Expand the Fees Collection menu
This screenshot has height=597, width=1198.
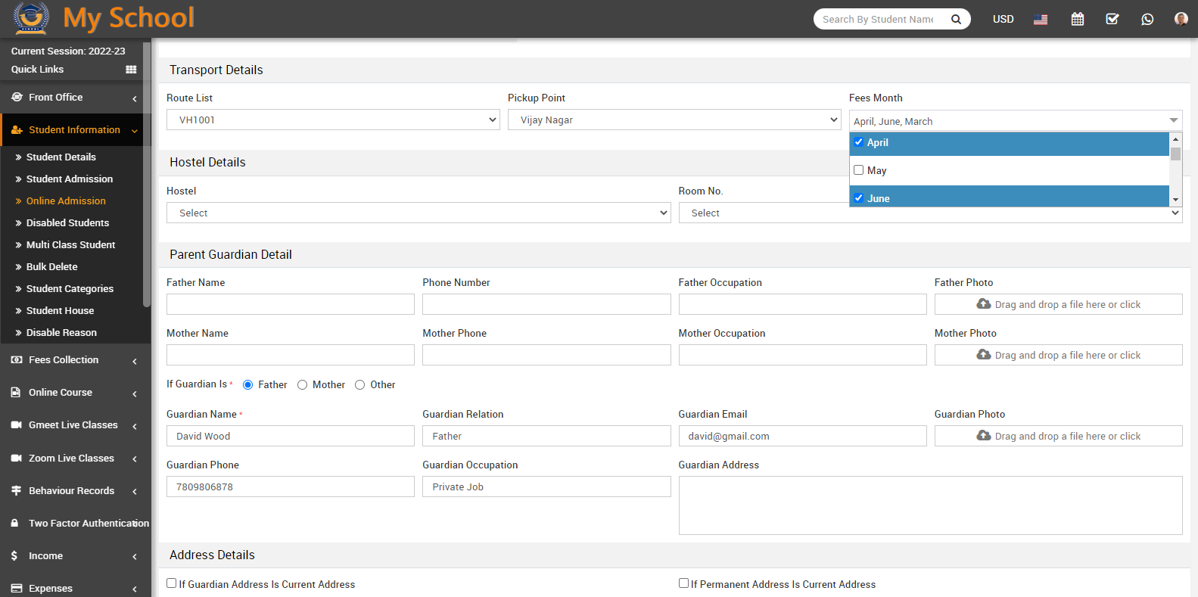[74, 360]
